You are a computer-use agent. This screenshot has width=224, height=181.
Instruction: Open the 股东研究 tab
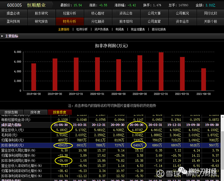[x=41, y=13]
